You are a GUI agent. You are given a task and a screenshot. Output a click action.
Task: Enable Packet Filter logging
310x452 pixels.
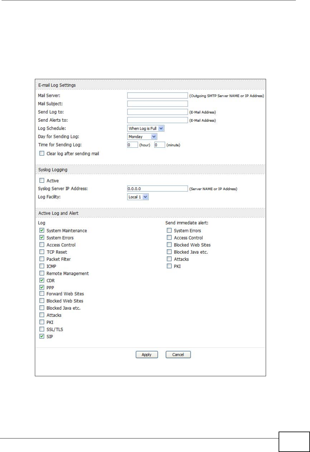click(42, 259)
